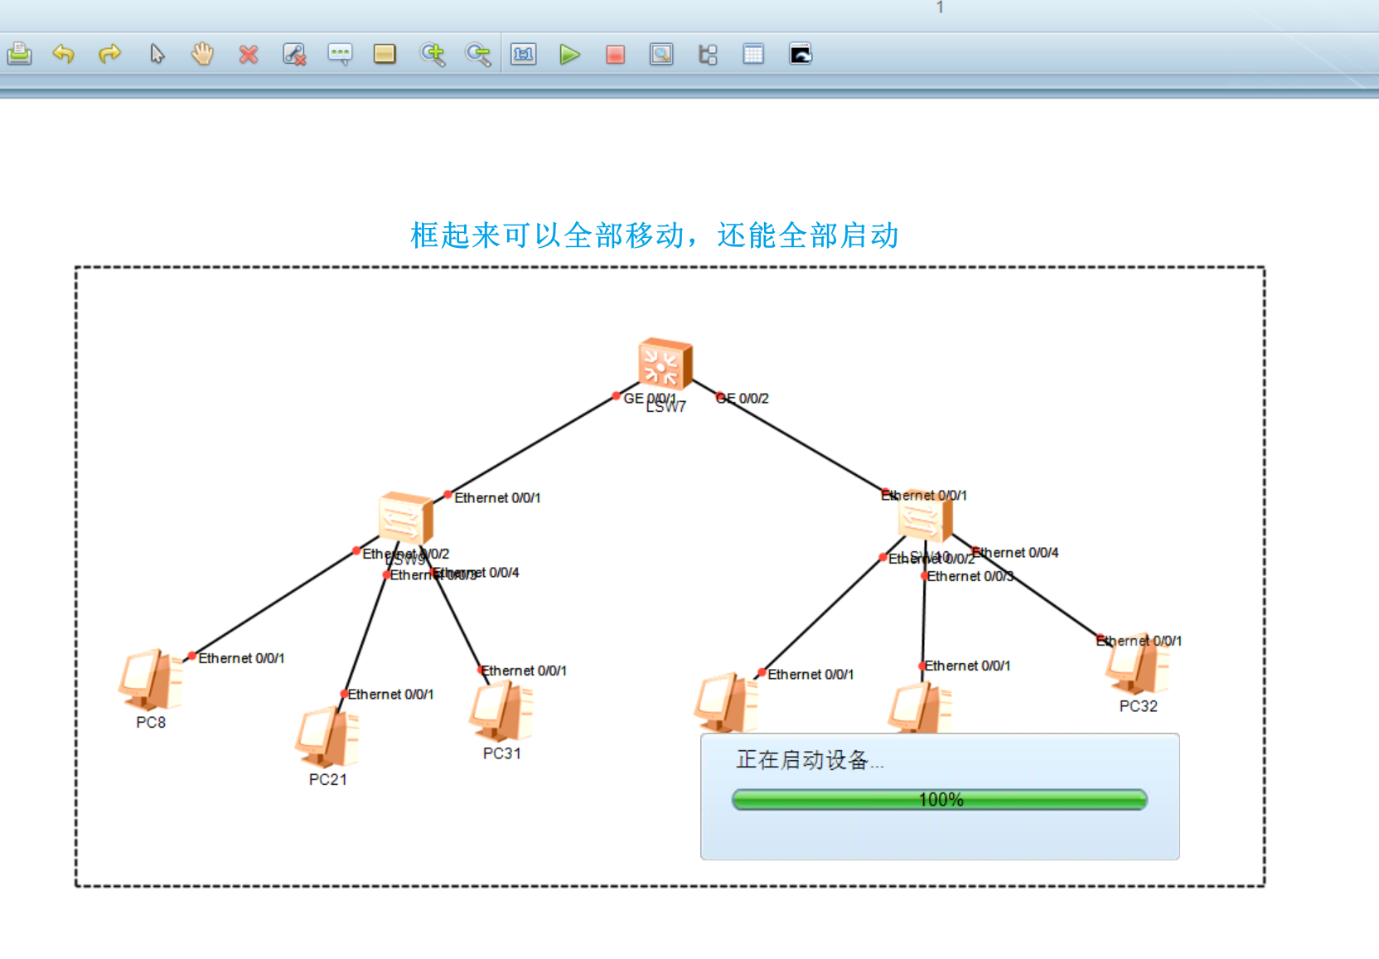Select the LSW9 switch device

point(405,519)
